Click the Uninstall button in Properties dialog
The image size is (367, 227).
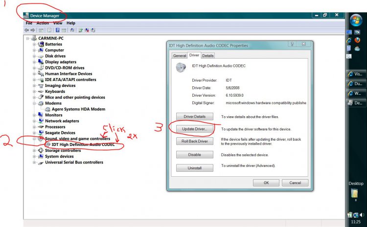[x=195, y=168]
